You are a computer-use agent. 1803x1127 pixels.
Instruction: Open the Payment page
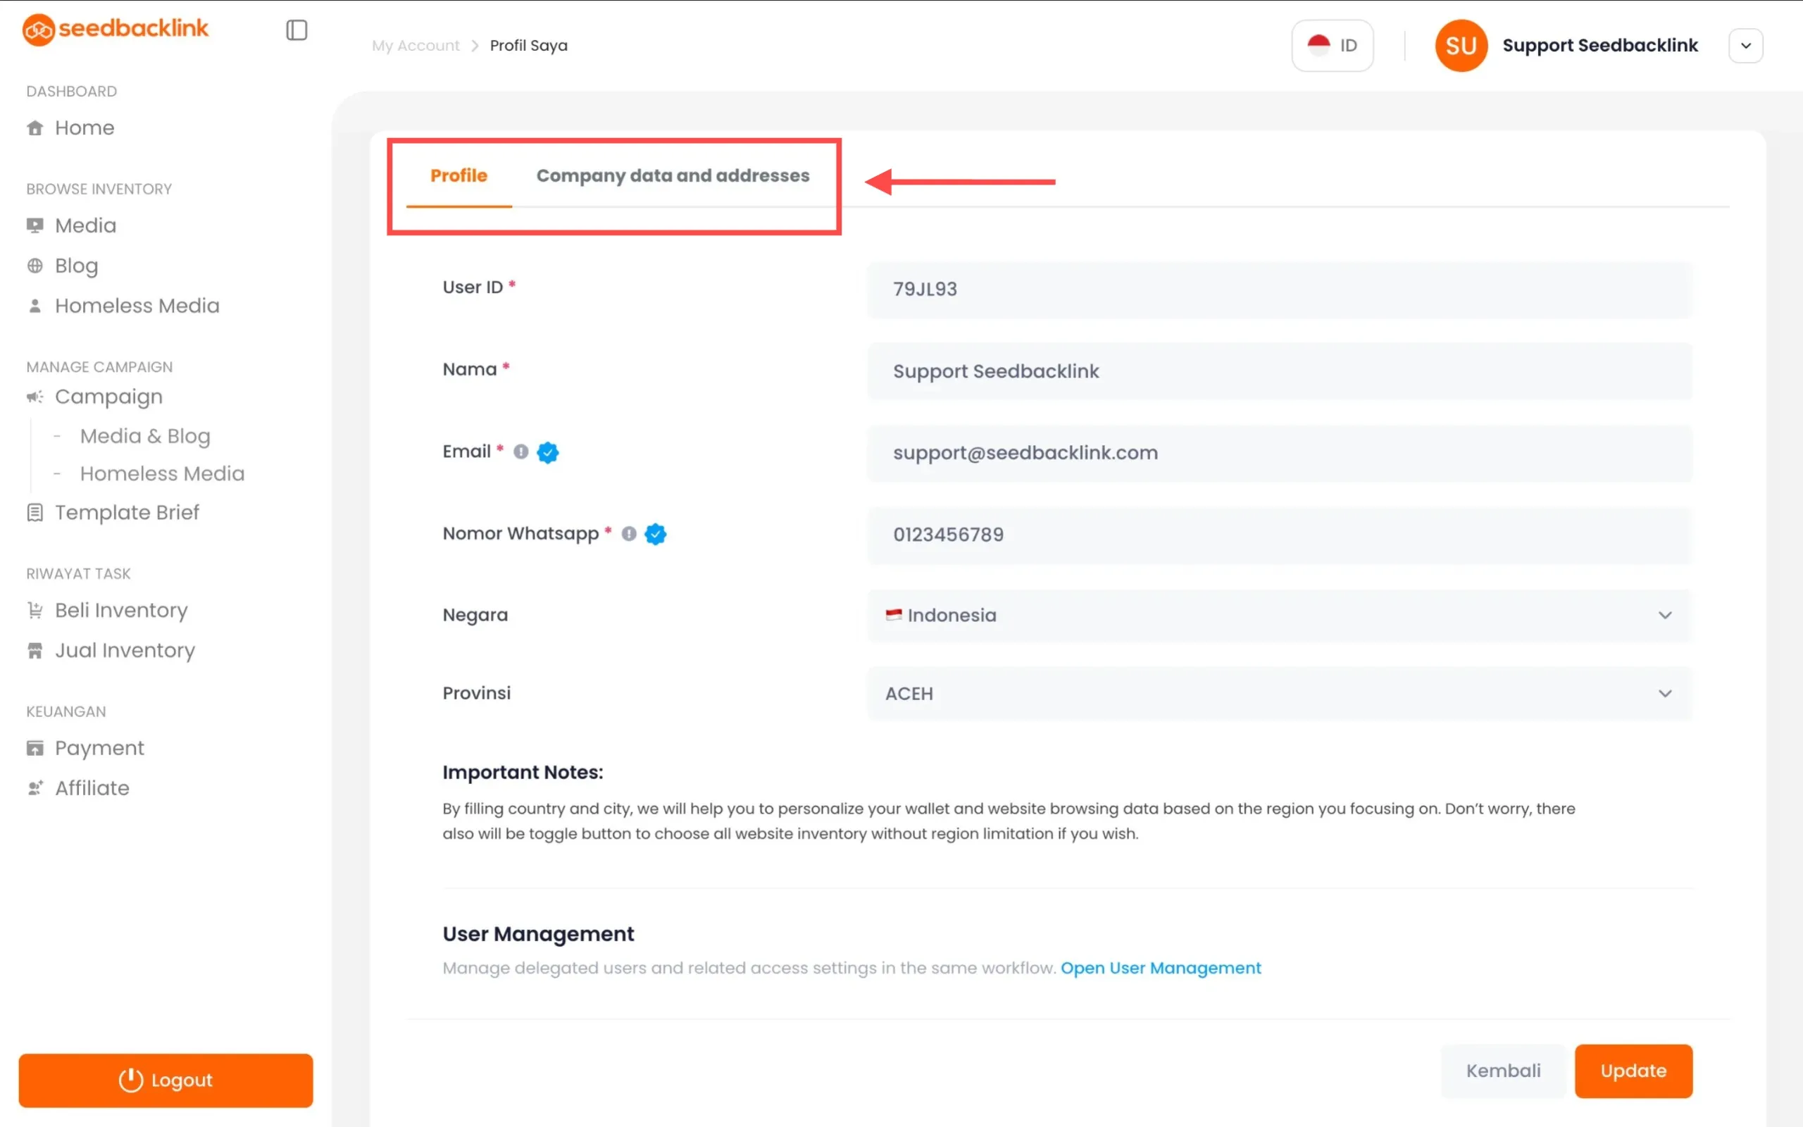point(100,748)
